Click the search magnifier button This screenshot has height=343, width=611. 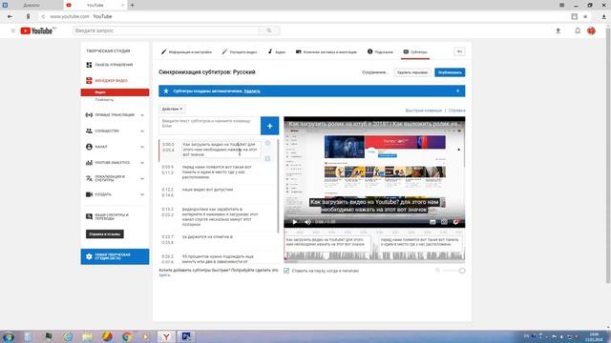click(269, 30)
